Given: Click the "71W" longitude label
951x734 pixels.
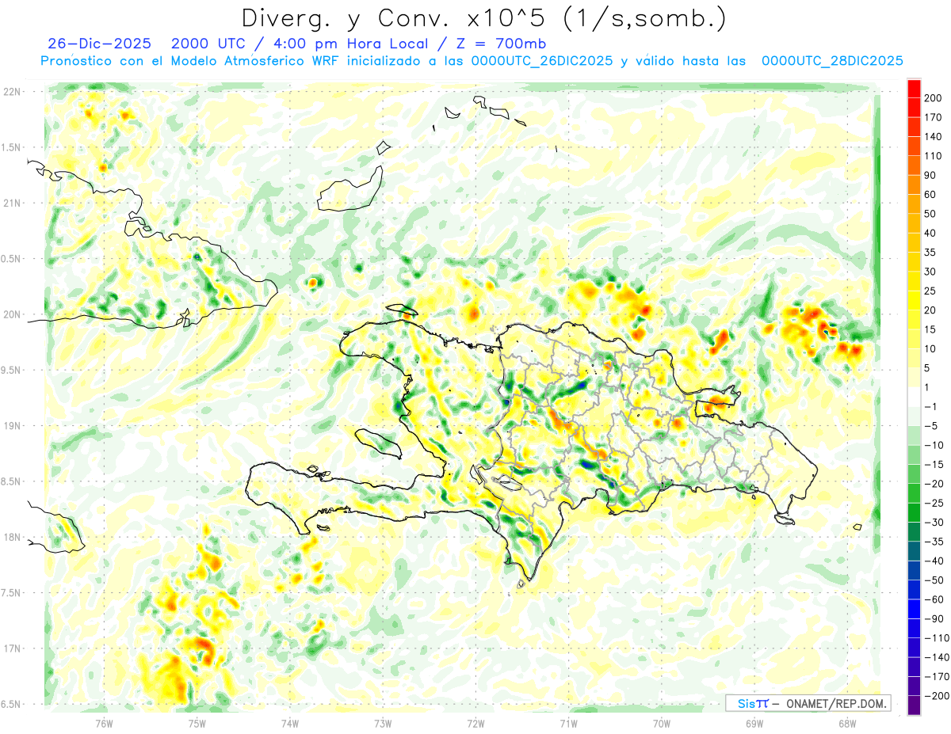Looking at the screenshot, I should point(568,723).
